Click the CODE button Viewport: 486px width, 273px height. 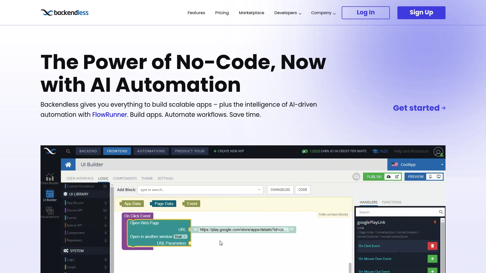[302, 190]
